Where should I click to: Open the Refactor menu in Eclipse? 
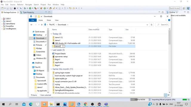(20, 5)
